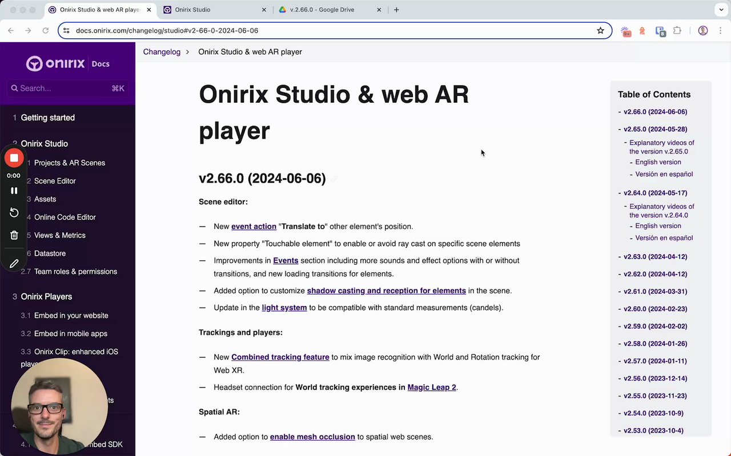Open Chrome three-dot menu
Viewport: 731px width, 456px height.
[x=720, y=30]
